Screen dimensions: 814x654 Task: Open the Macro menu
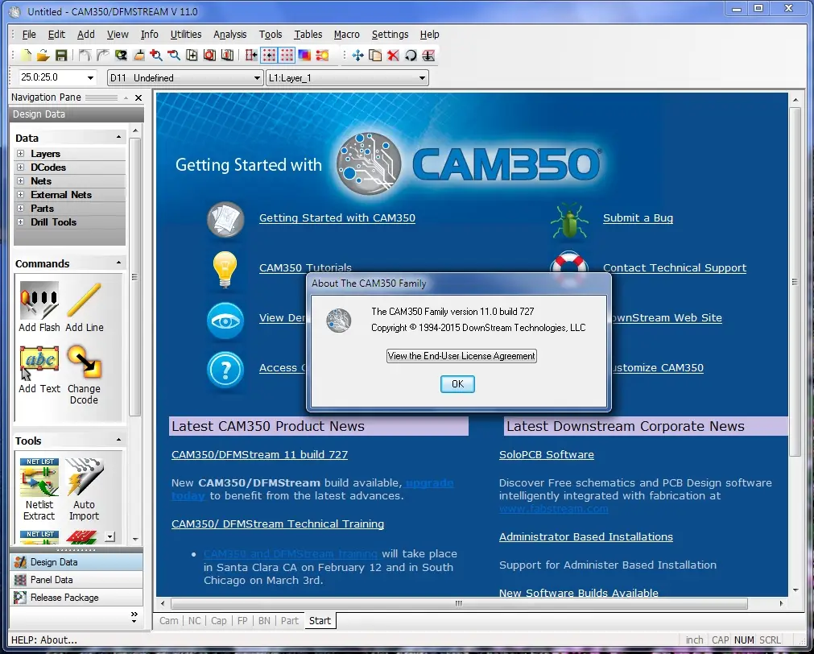coord(347,35)
